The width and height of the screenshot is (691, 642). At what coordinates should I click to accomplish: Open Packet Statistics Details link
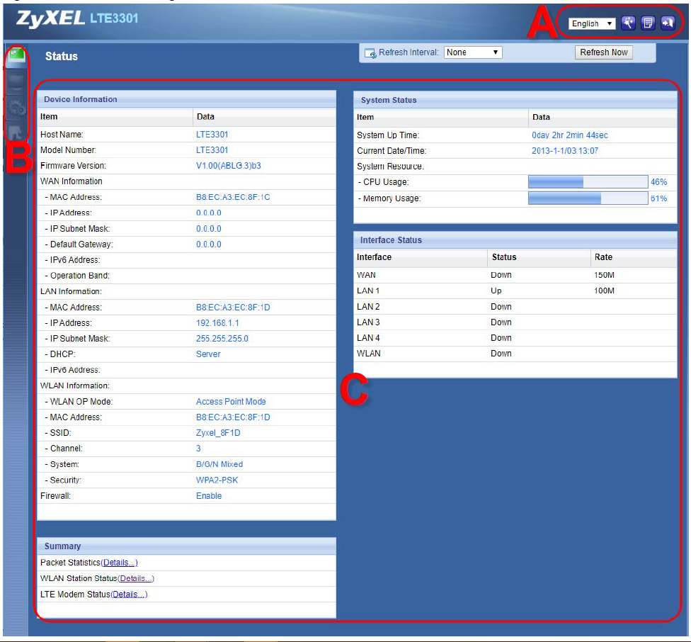pyautogui.click(x=120, y=563)
